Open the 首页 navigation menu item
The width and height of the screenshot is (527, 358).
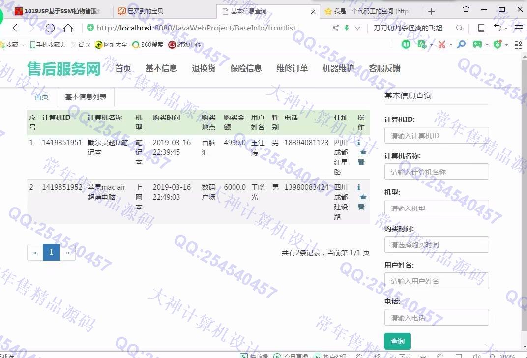pyautogui.click(x=123, y=68)
